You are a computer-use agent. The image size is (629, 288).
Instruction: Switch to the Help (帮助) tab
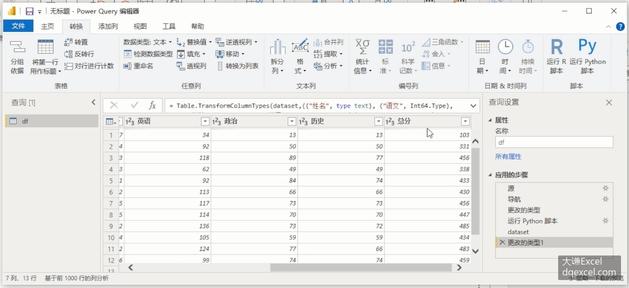pyautogui.click(x=197, y=26)
